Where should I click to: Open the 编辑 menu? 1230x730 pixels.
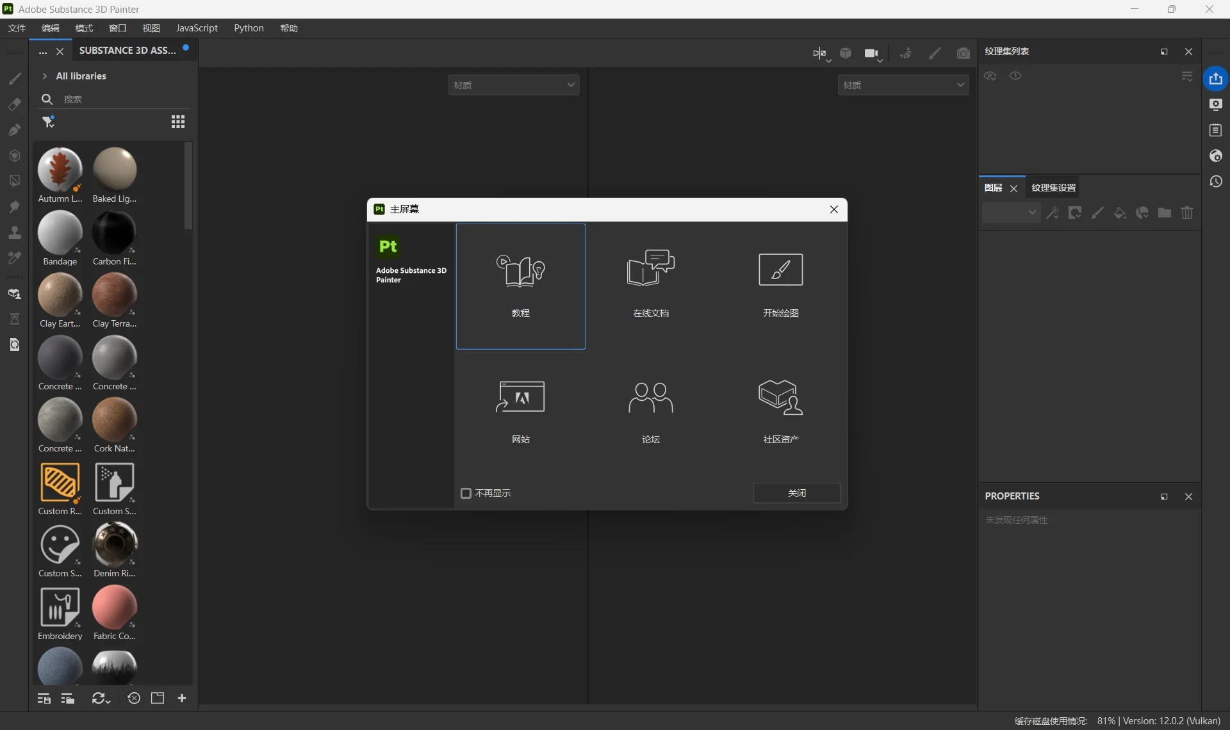[50, 28]
